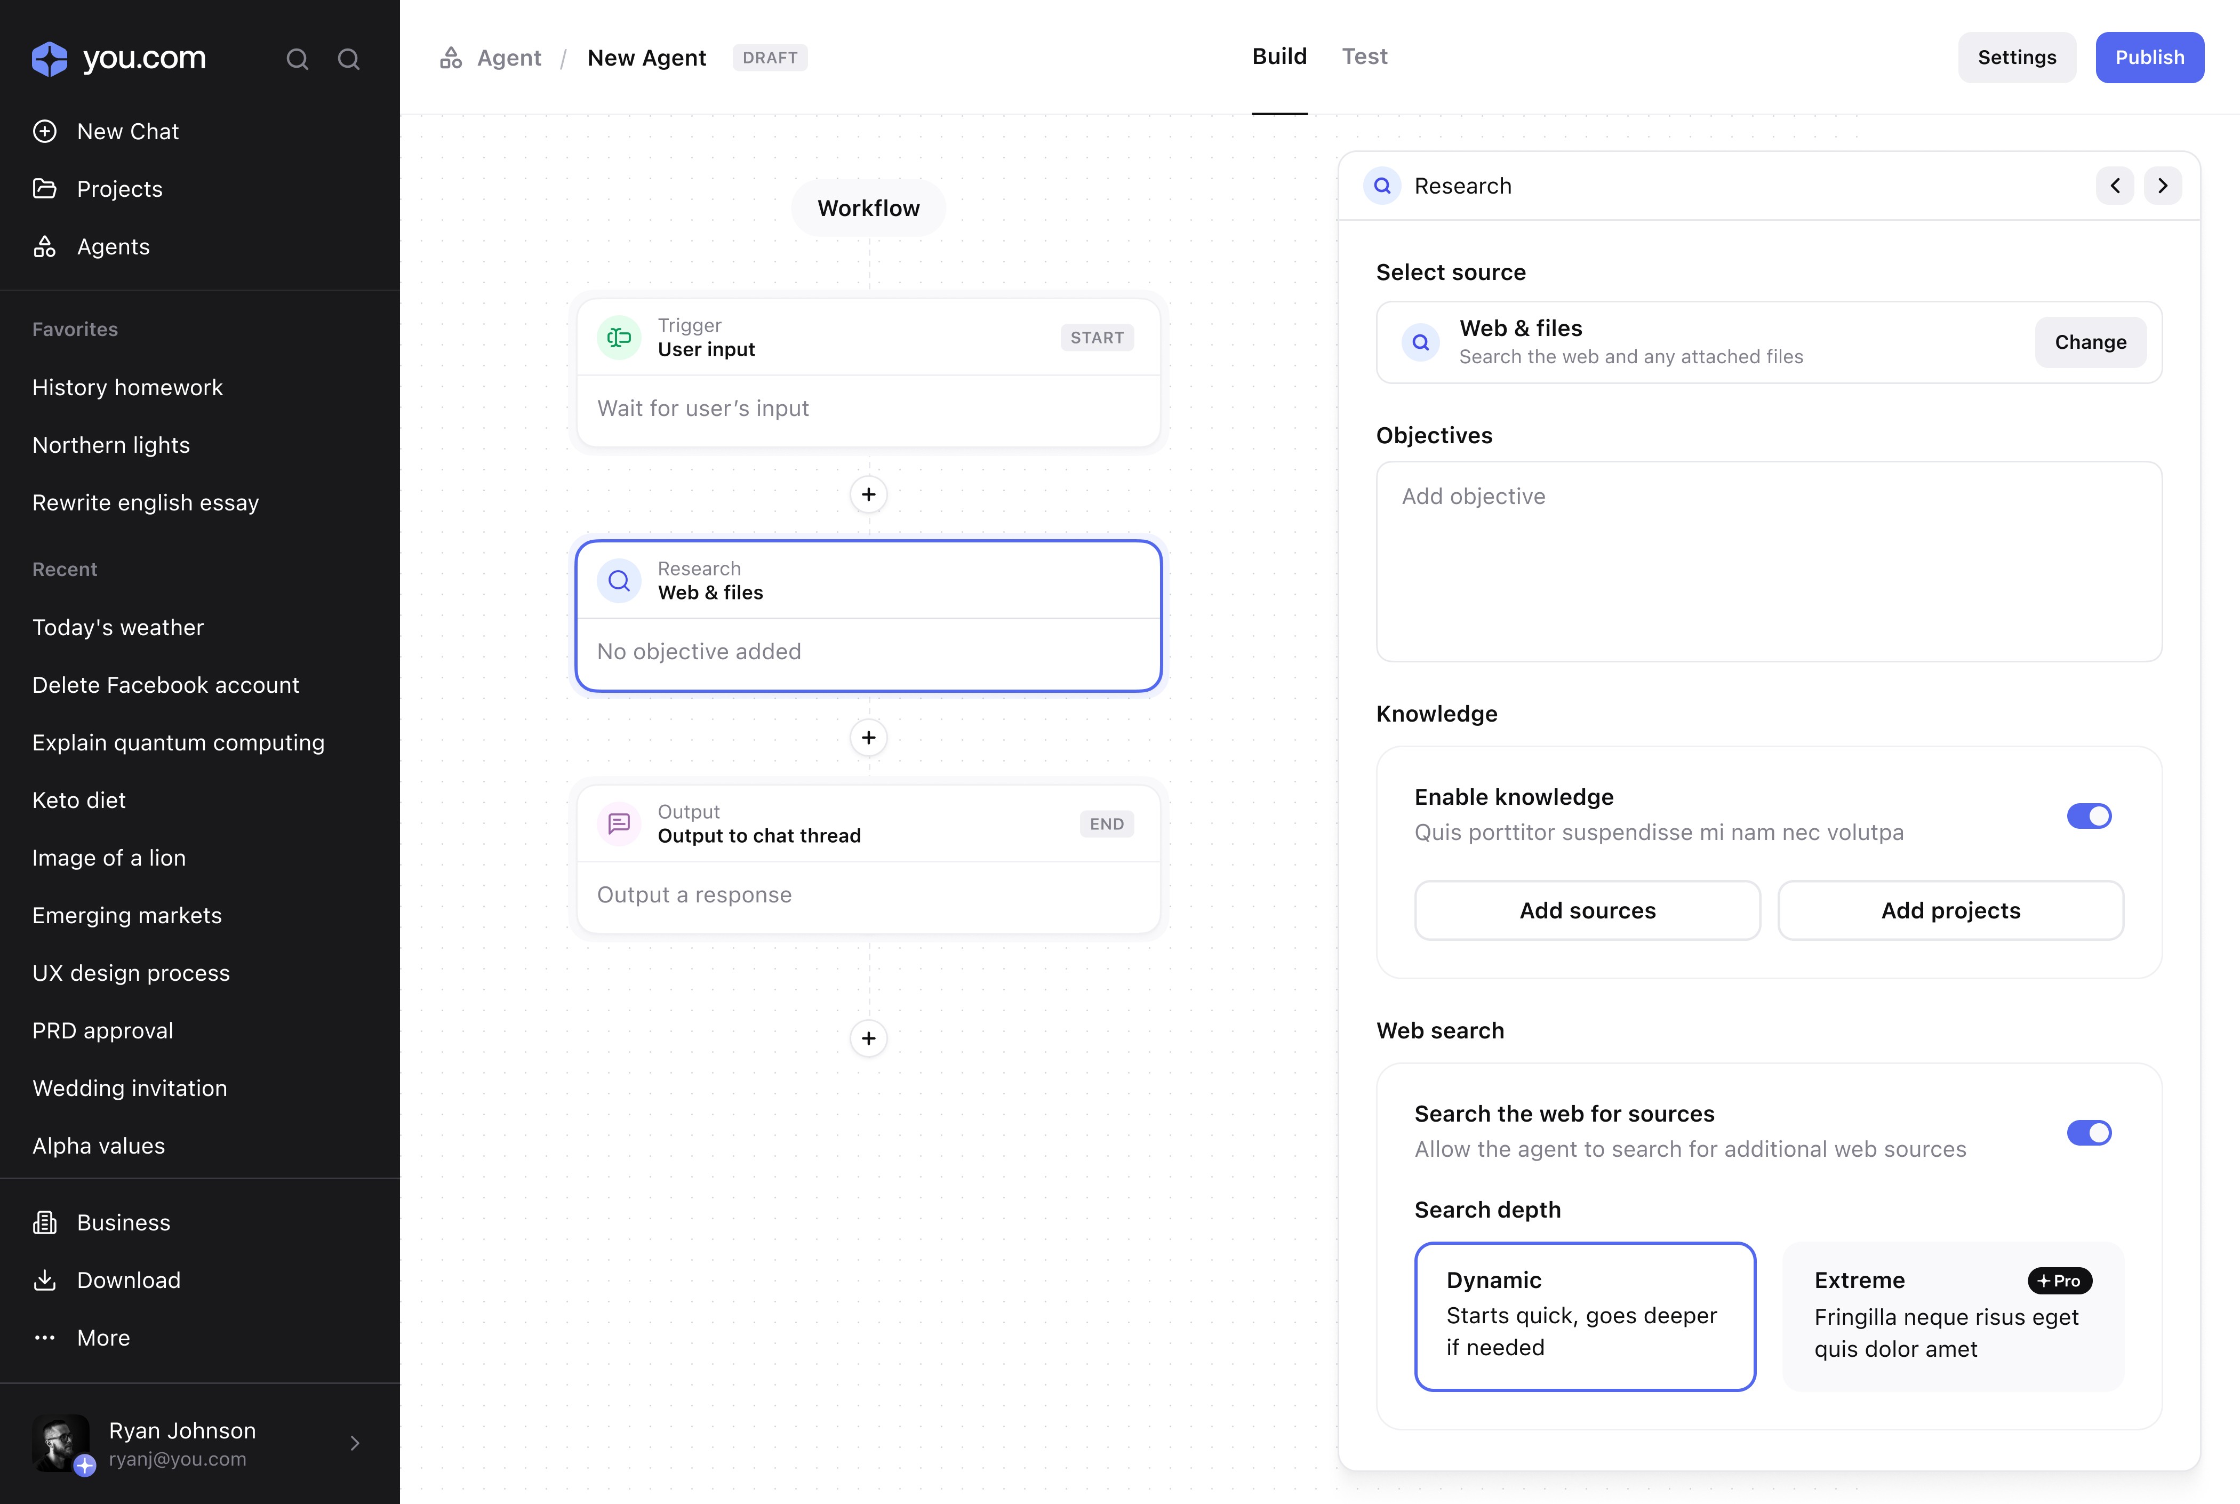
Task: Go to next panel with right chevron
Action: pos(2162,186)
